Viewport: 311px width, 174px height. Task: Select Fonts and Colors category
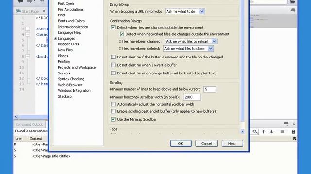coord(71,21)
